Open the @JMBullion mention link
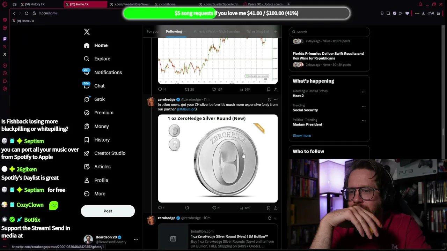The height and width of the screenshot is (251, 447). coord(186,109)
